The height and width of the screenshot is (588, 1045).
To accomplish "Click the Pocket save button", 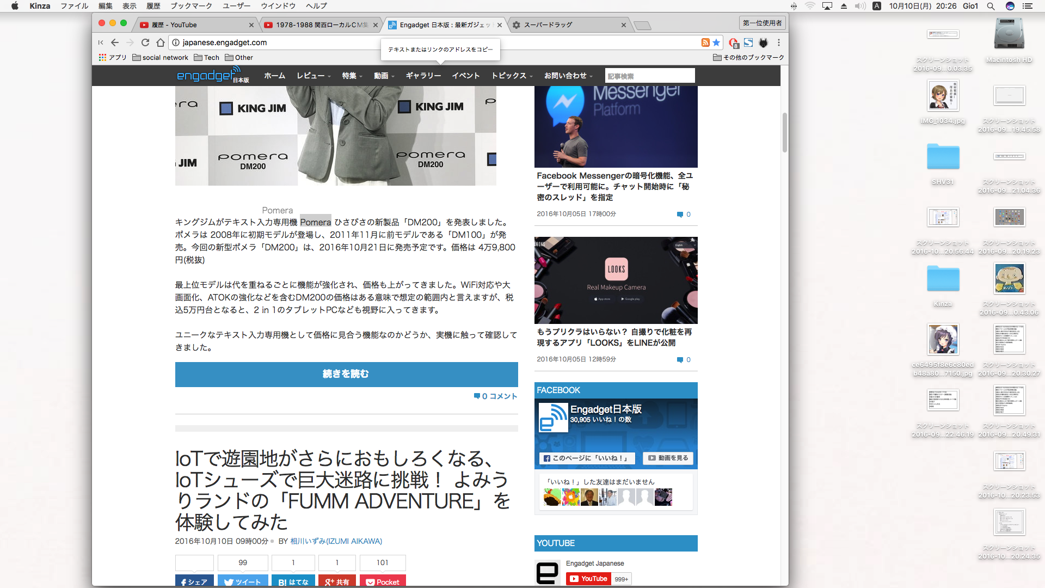I will [x=383, y=581].
